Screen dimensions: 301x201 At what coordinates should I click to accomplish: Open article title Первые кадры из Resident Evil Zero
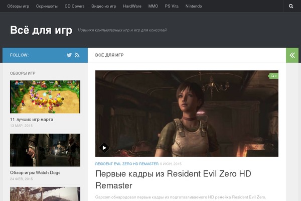click(173, 180)
